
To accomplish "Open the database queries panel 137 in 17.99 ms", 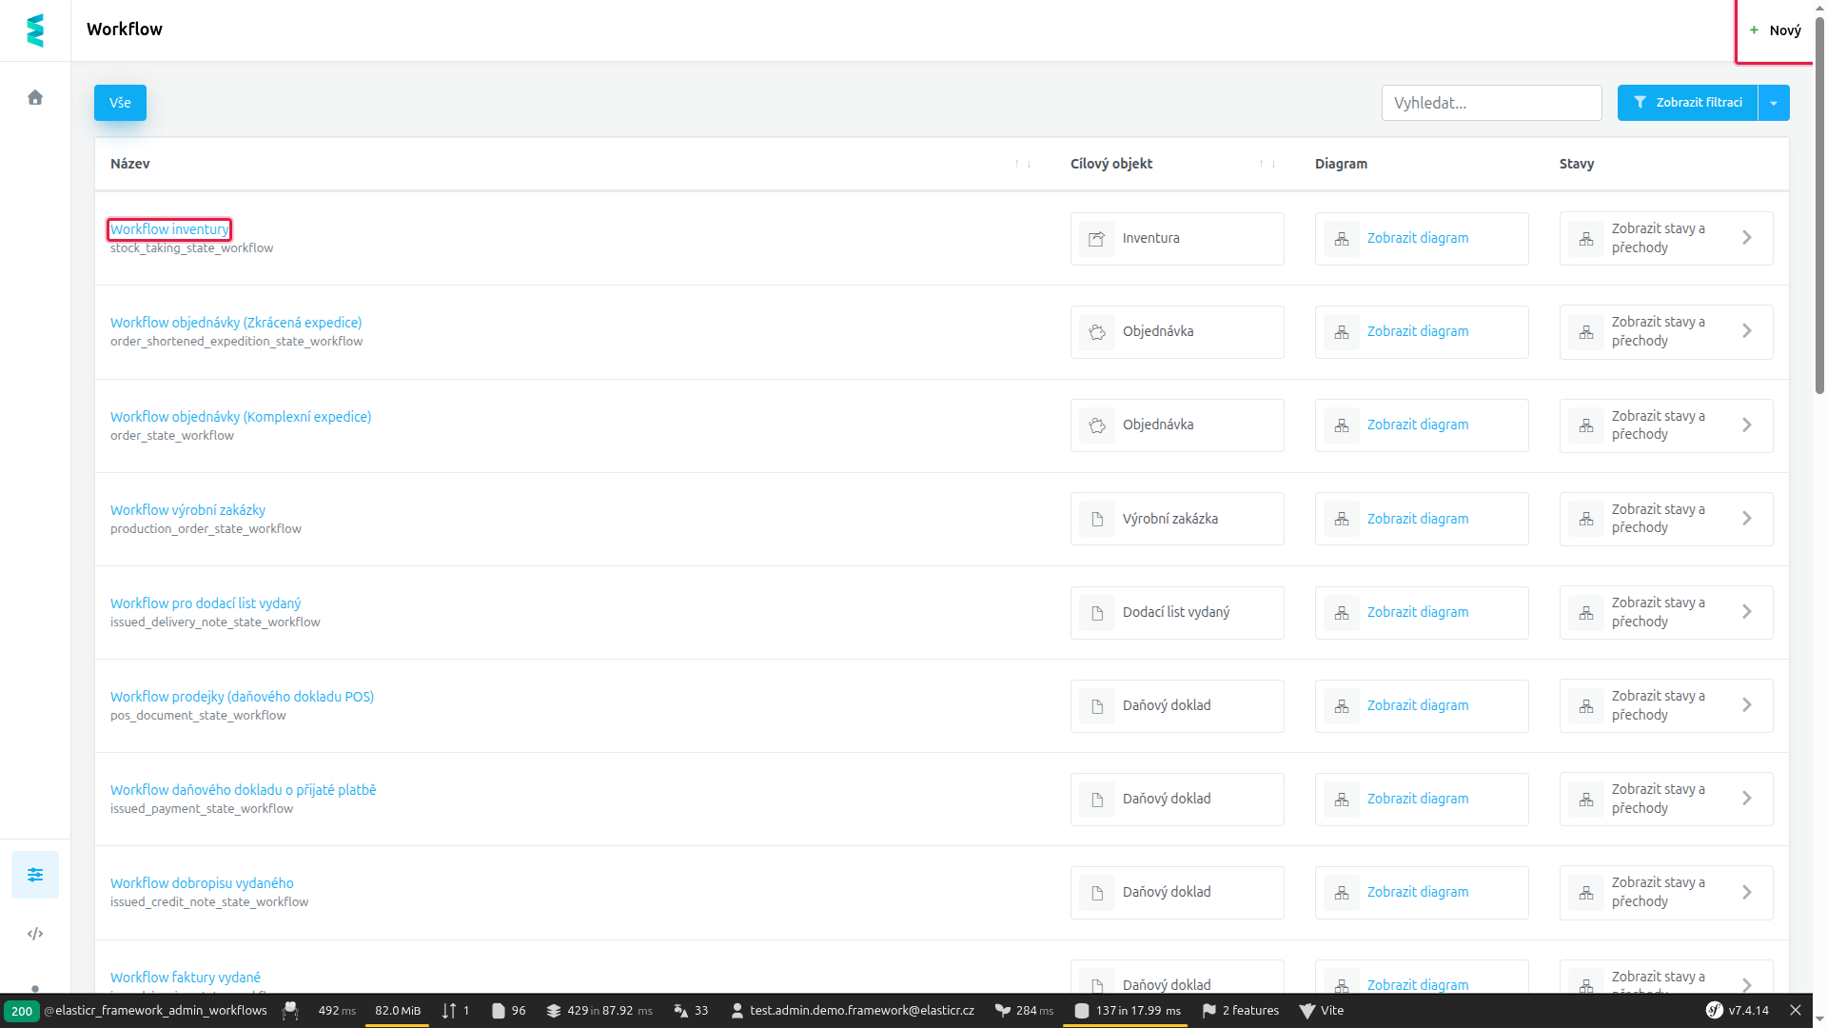I will pos(1128,1010).
